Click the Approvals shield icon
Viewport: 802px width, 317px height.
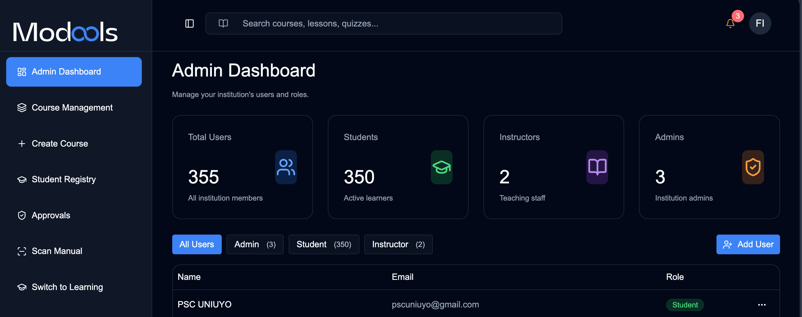pyautogui.click(x=22, y=215)
